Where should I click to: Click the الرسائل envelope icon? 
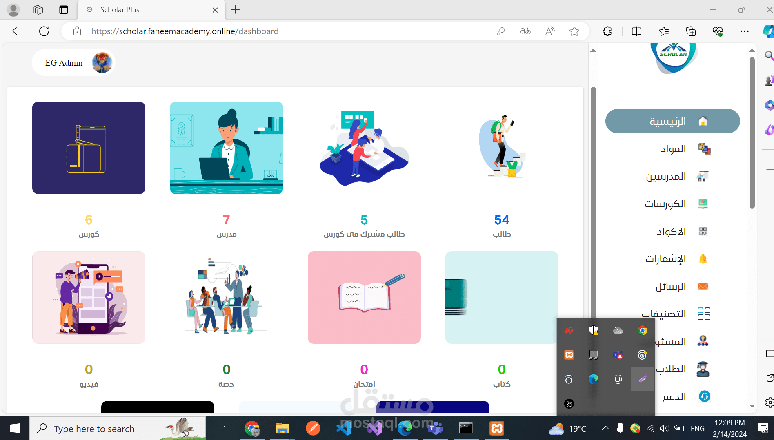[x=703, y=286]
